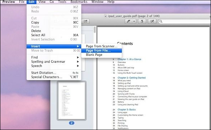The width and height of the screenshot is (211, 130).
Task: Click the search field in Preview toolbar
Action: tap(185, 21)
